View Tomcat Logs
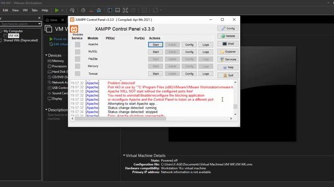334x187 pixels. (206, 74)
